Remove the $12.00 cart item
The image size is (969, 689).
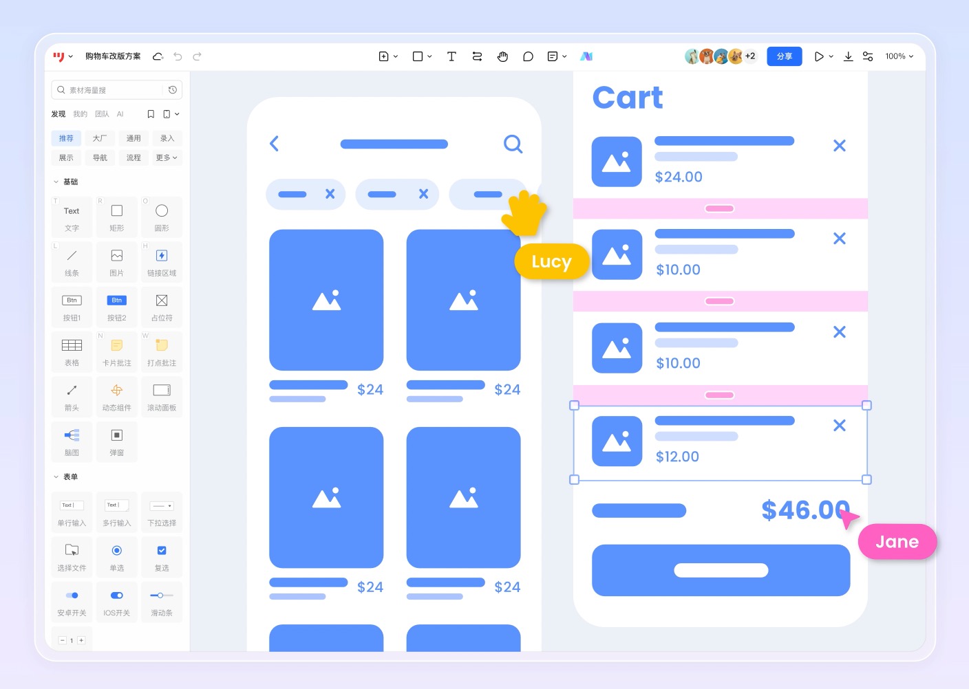click(x=840, y=426)
